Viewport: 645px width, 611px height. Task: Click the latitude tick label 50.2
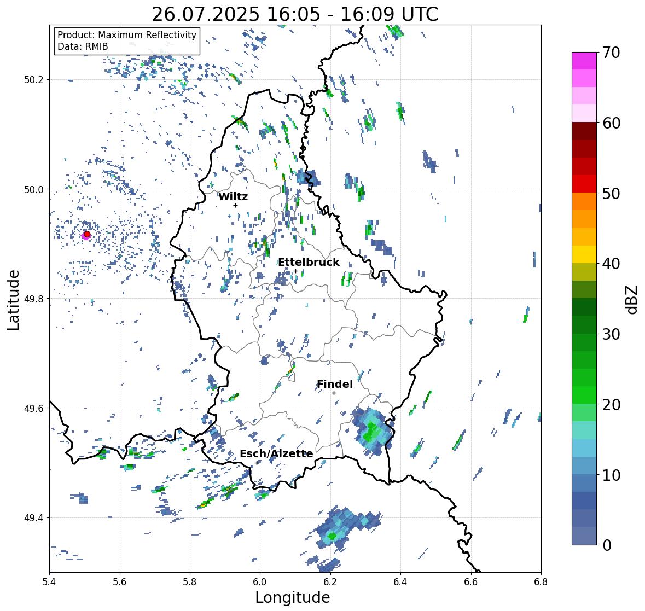tap(34, 80)
